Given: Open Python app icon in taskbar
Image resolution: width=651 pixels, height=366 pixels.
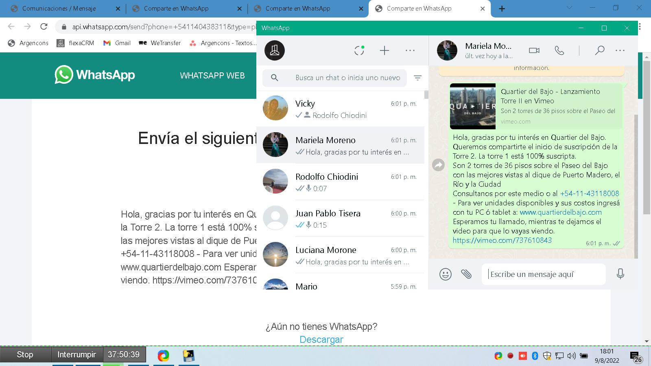Looking at the screenshot, I should click(x=188, y=356).
